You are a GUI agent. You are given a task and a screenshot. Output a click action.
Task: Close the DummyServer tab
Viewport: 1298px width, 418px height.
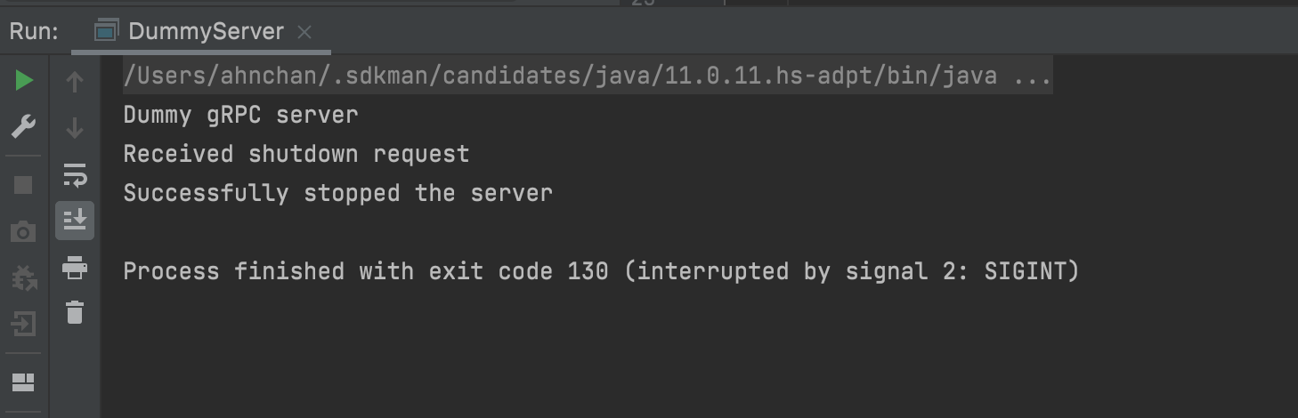point(304,32)
